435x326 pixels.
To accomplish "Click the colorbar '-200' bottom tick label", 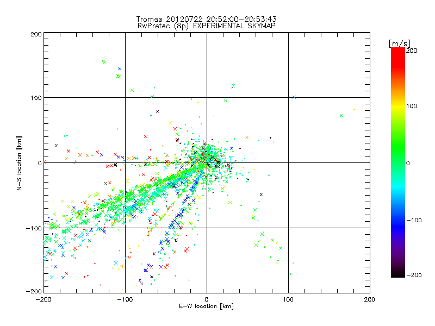I will (x=414, y=275).
